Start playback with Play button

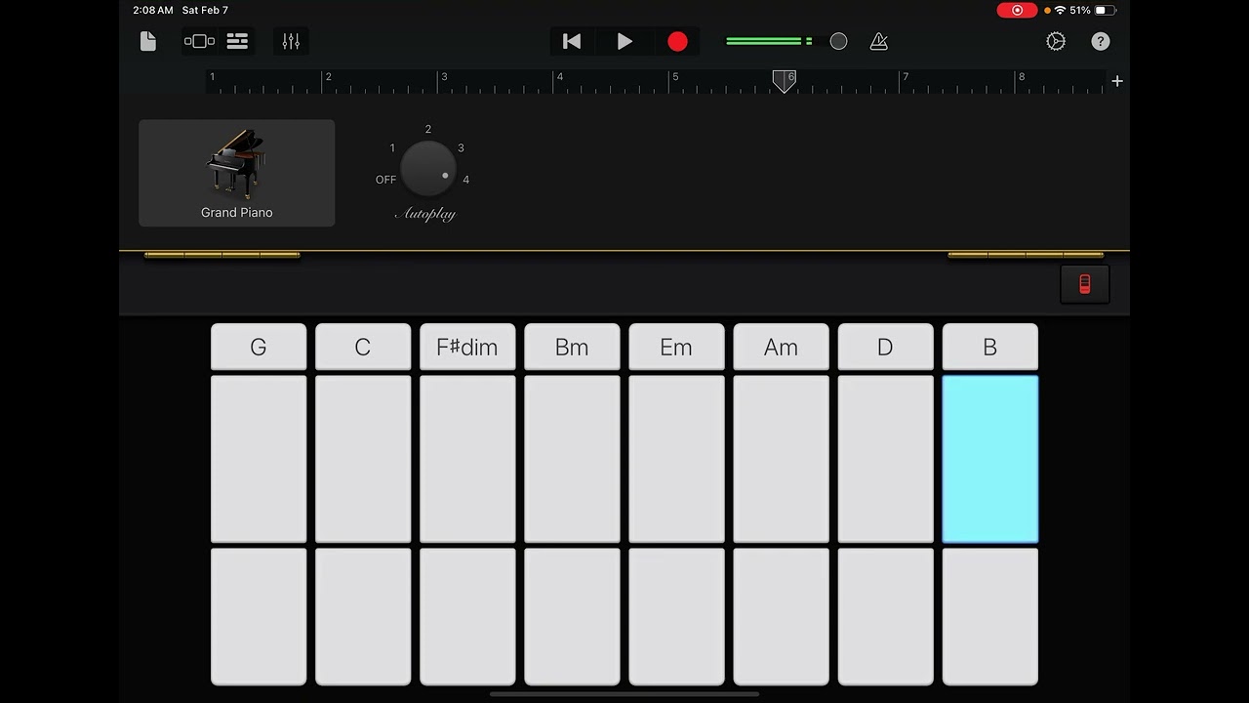pos(624,41)
